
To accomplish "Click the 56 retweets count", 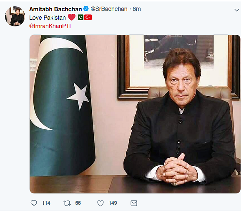I will coord(78,203).
